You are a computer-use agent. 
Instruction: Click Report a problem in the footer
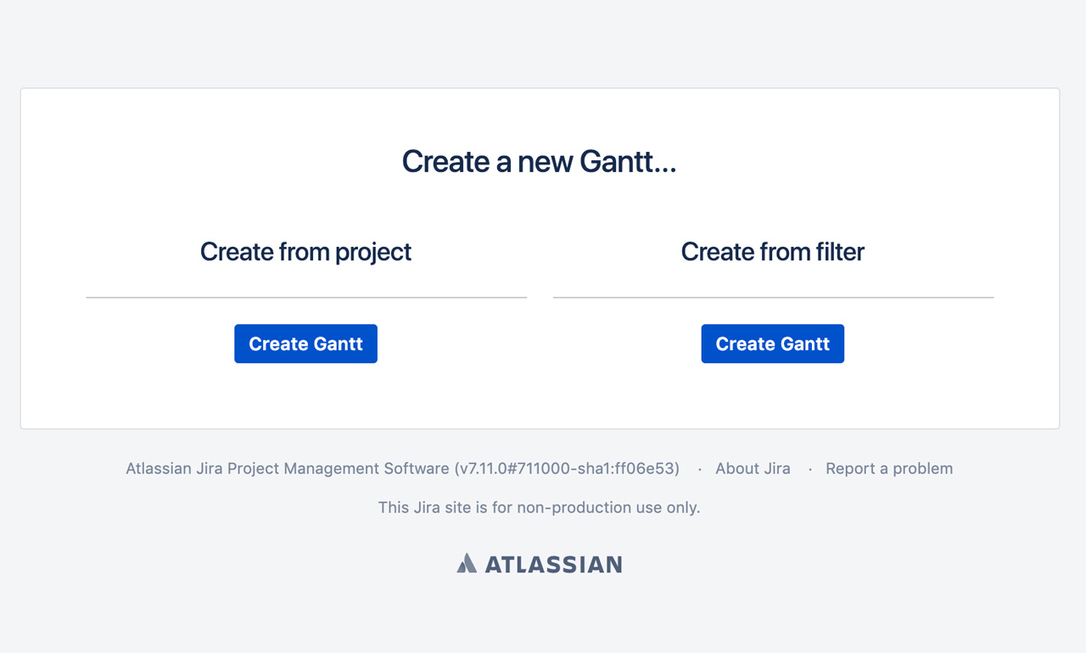click(888, 467)
